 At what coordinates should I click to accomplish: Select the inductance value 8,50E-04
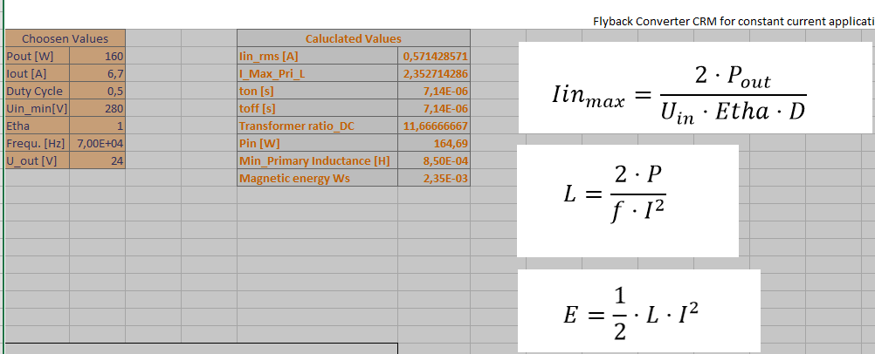pyautogui.click(x=434, y=160)
